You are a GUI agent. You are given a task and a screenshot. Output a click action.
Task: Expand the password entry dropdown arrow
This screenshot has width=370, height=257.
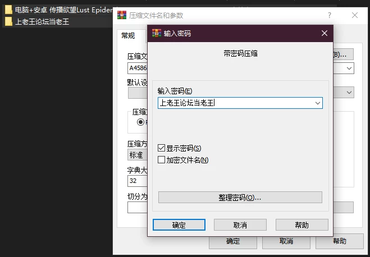318,103
